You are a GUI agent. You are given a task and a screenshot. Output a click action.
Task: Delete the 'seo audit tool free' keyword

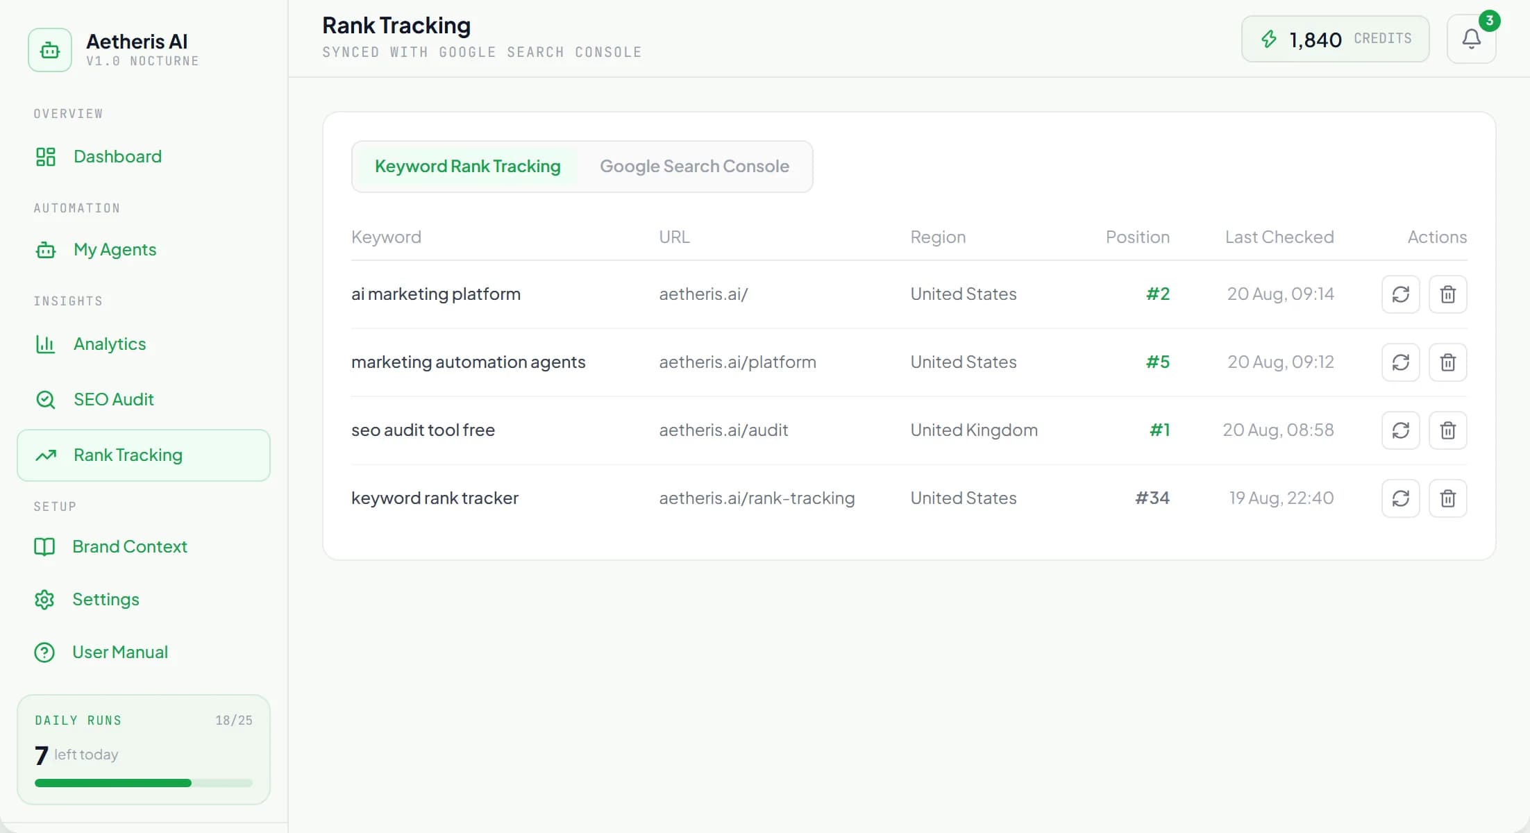point(1448,430)
